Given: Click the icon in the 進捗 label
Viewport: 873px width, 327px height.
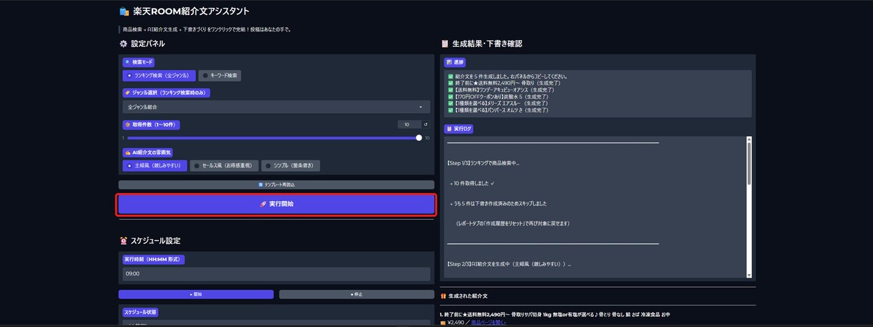Looking at the screenshot, I should click(x=449, y=62).
